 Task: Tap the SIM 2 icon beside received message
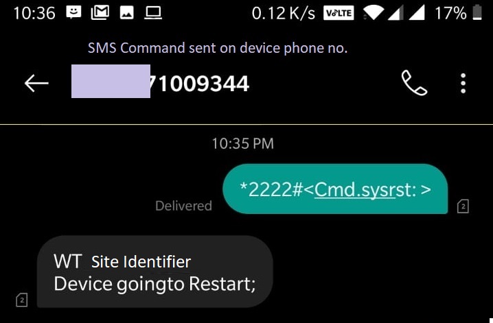point(22,300)
